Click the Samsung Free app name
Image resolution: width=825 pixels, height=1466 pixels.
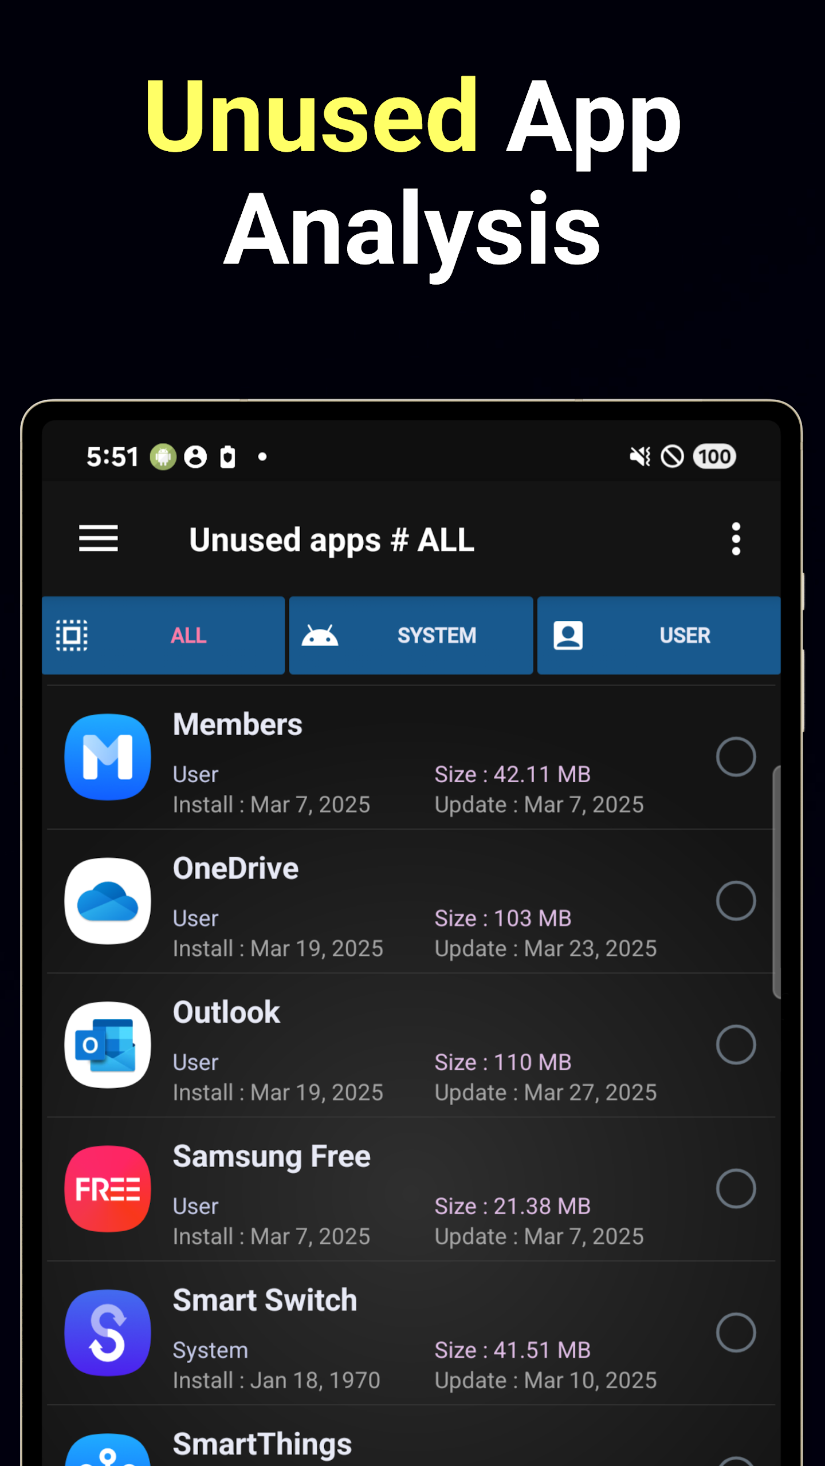(272, 1157)
